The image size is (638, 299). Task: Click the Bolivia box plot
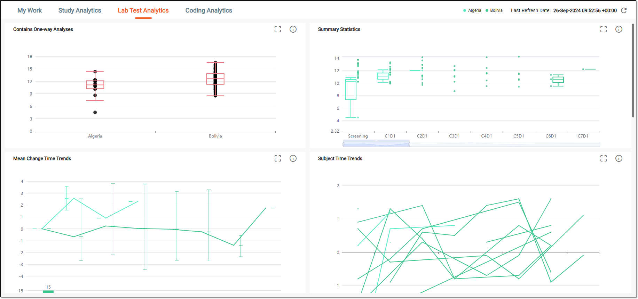click(x=215, y=79)
